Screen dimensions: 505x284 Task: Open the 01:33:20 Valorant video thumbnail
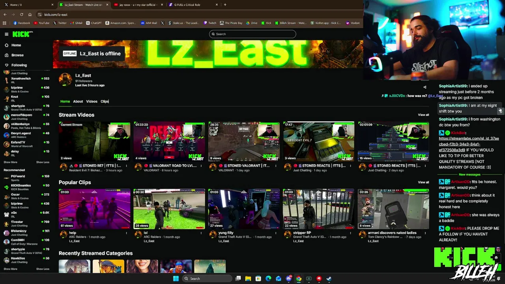point(169,142)
